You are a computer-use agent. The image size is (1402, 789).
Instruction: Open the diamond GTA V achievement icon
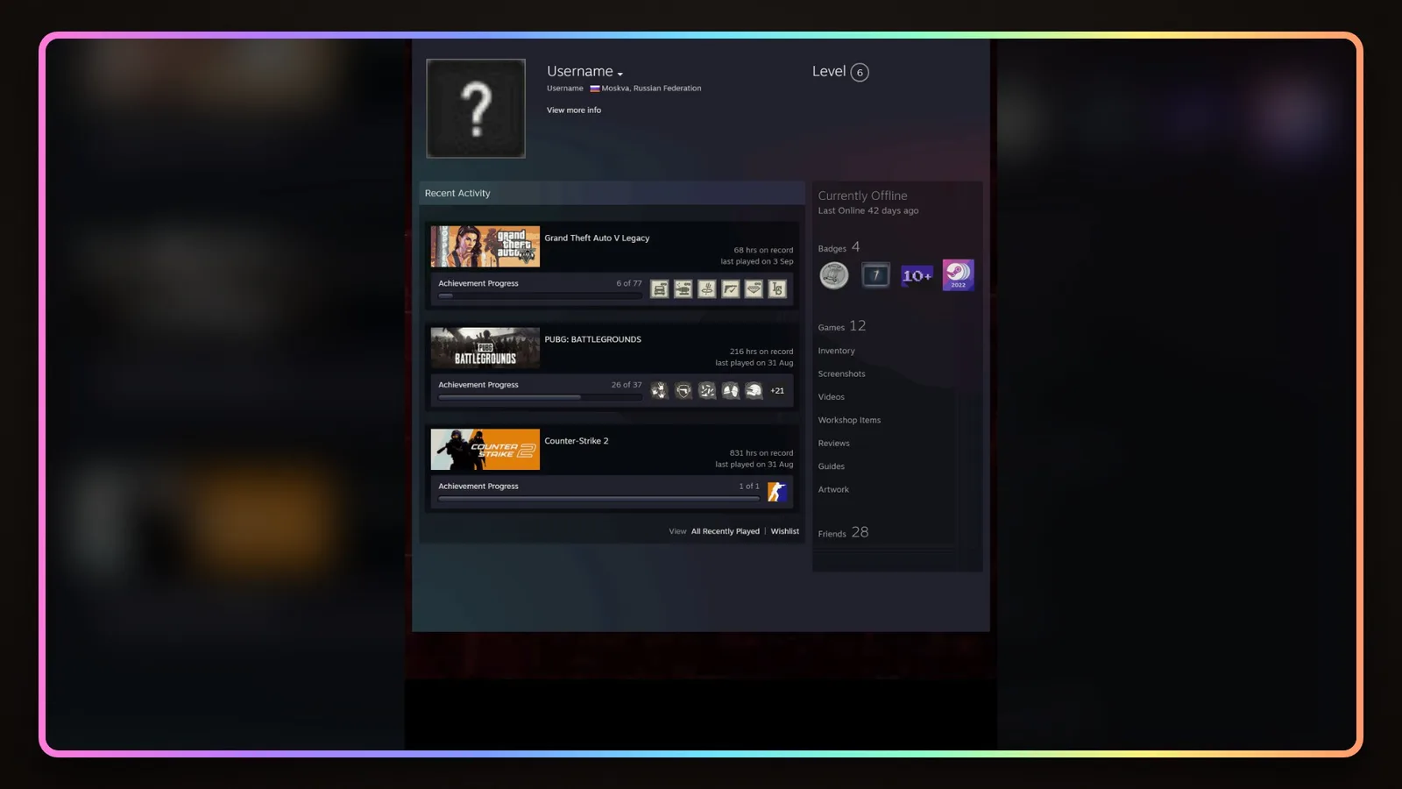coord(754,289)
